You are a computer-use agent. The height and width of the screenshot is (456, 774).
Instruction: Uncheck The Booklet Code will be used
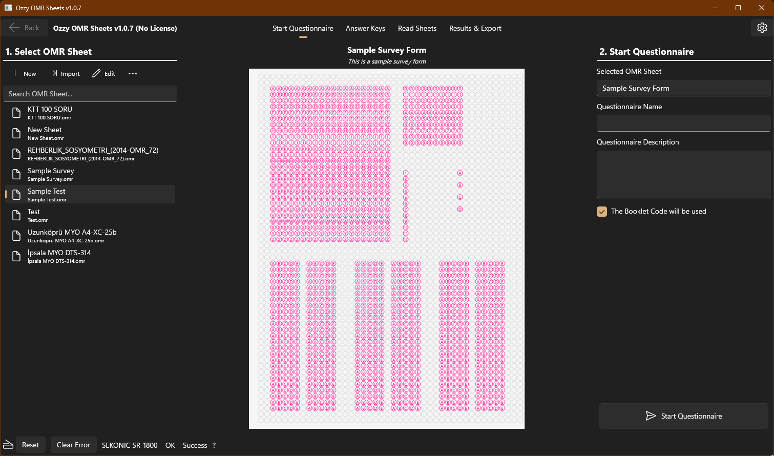(601, 211)
